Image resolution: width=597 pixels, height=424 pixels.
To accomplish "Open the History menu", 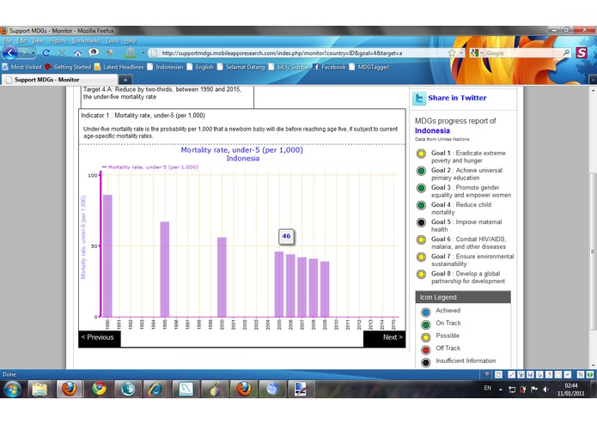I will 58,40.
